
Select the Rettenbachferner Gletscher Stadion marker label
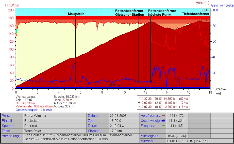click(129, 13)
